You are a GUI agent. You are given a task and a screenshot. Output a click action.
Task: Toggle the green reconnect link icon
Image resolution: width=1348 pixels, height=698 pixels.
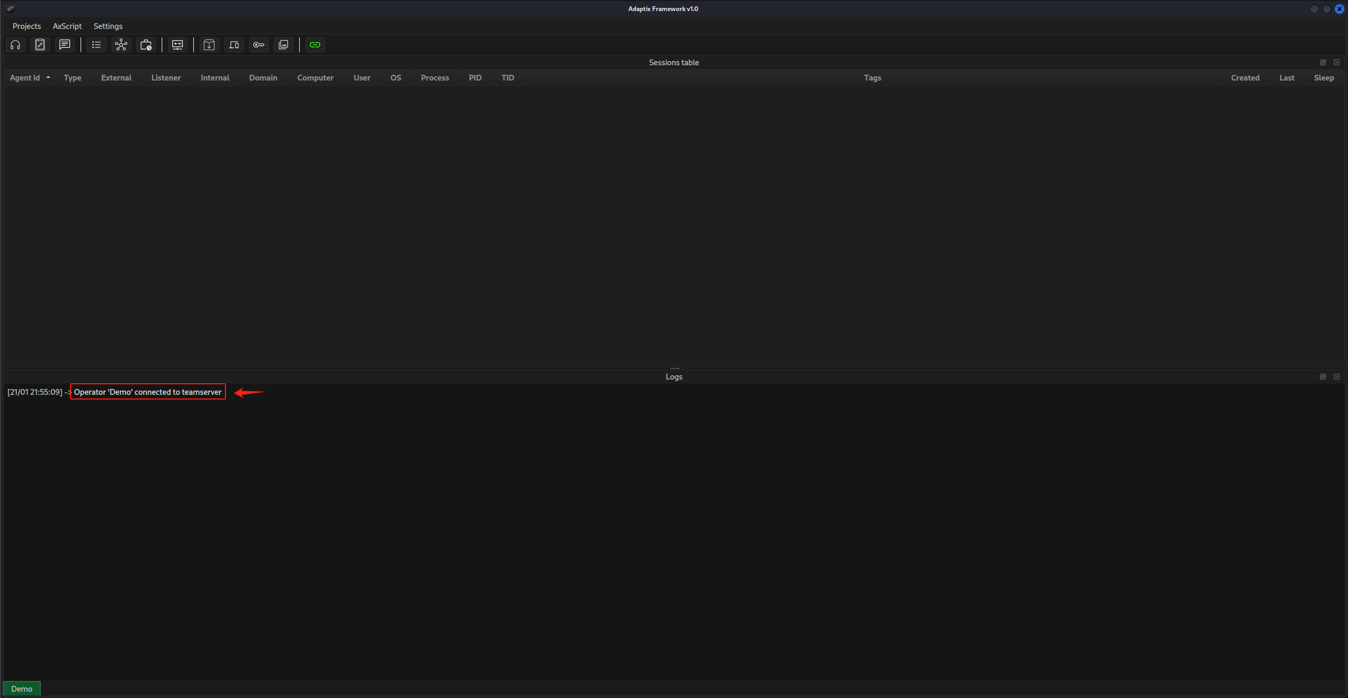click(315, 45)
